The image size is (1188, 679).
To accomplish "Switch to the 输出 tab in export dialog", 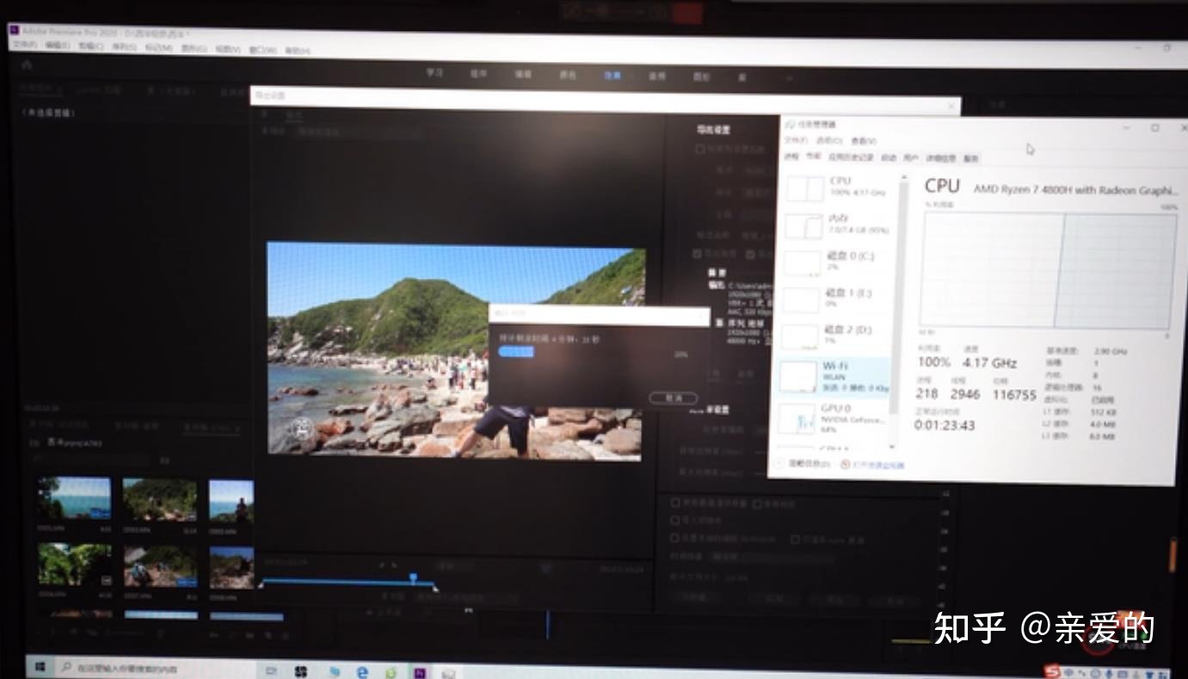I will tap(294, 115).
